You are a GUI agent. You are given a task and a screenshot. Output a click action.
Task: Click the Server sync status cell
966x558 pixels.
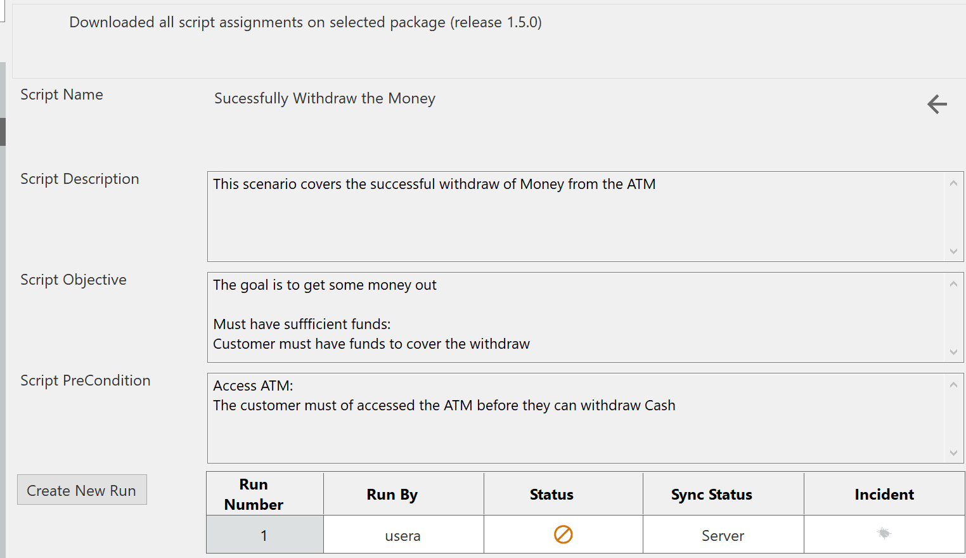click(723, 535)
